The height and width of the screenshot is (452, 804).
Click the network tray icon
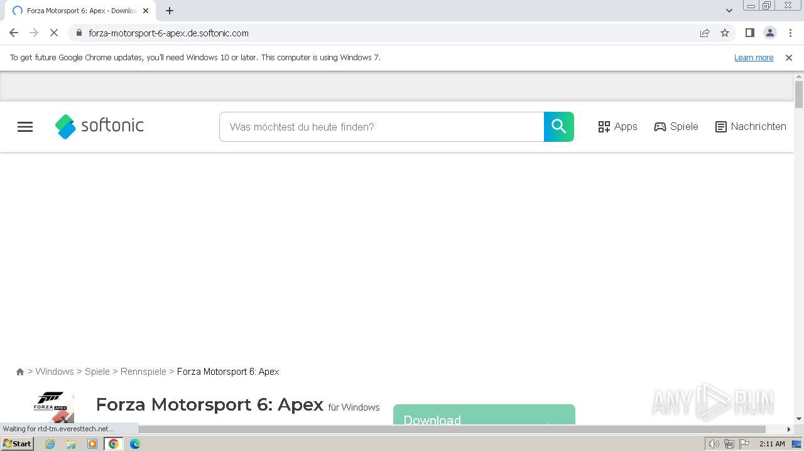[x=729, y=444]
